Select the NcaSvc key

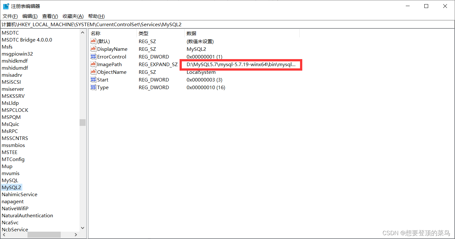(10, 222)
